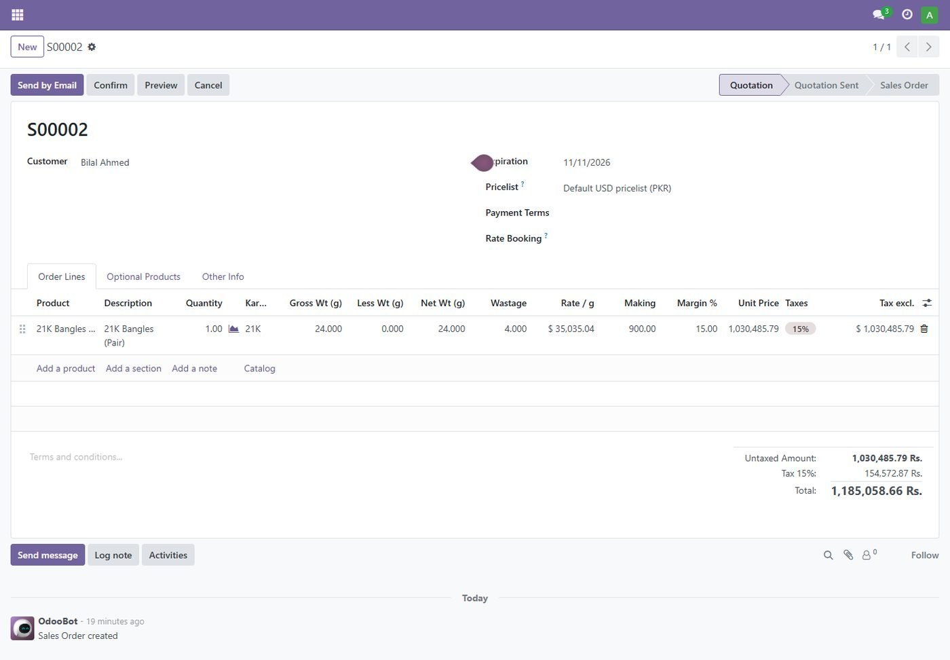This screenshot has height=660, width=950.
Task: Click the Terms and conditions field
Action: [x=373, y=457]
